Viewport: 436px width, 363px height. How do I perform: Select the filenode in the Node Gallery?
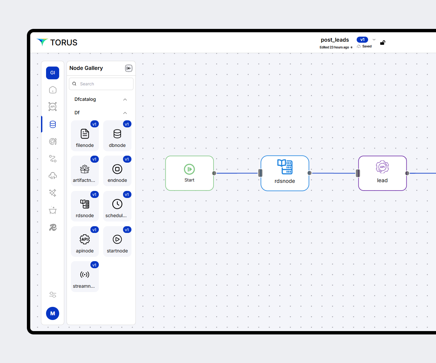85,136
